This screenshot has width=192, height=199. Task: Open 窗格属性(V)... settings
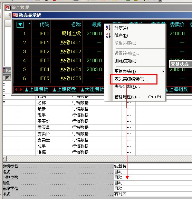[x=135, y=97]
